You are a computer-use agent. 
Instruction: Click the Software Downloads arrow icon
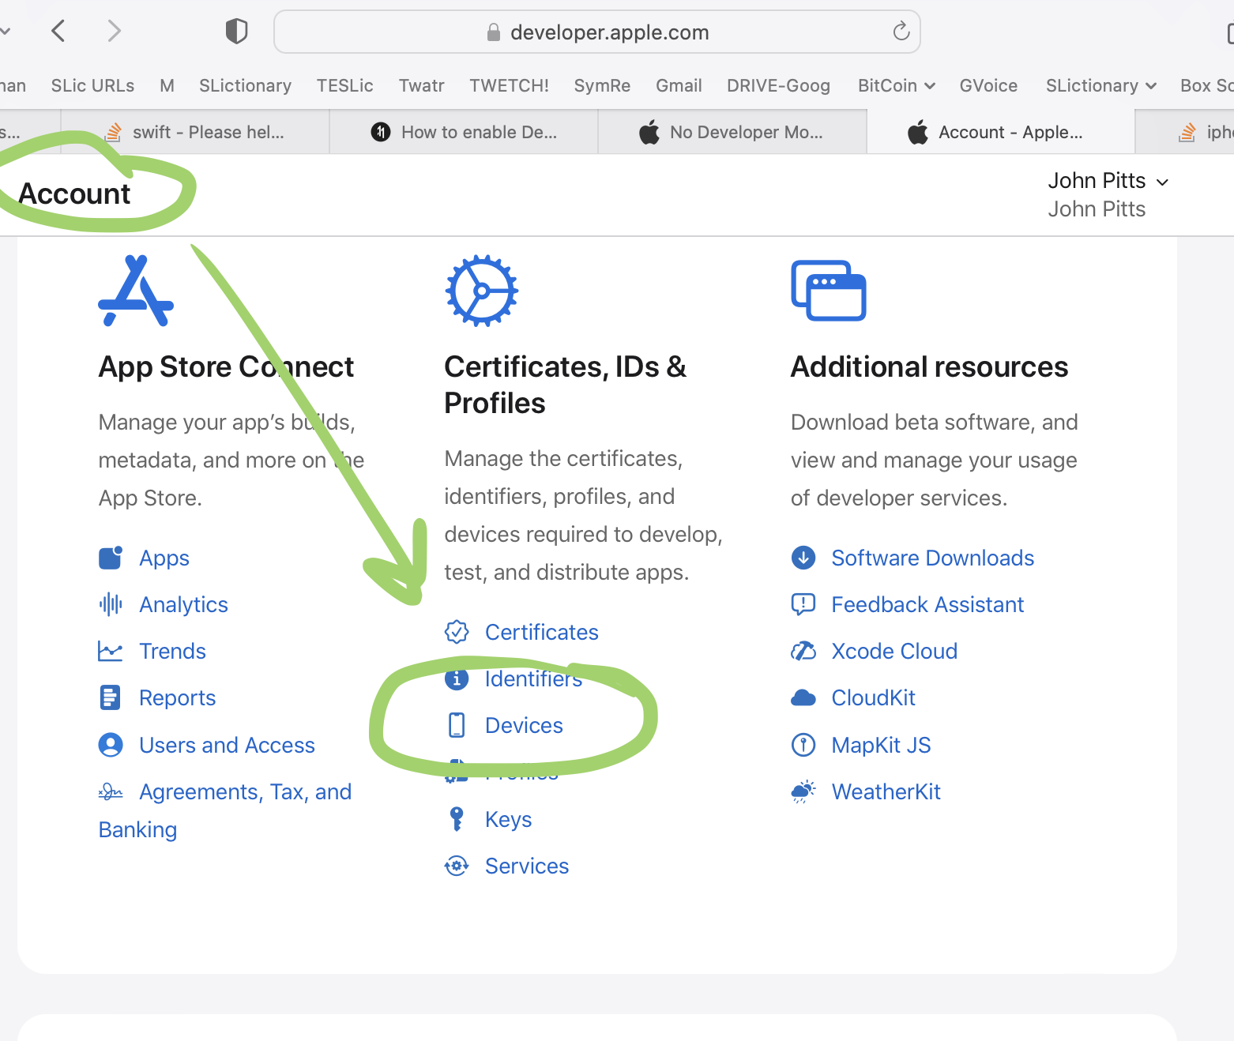click(803, 558)
